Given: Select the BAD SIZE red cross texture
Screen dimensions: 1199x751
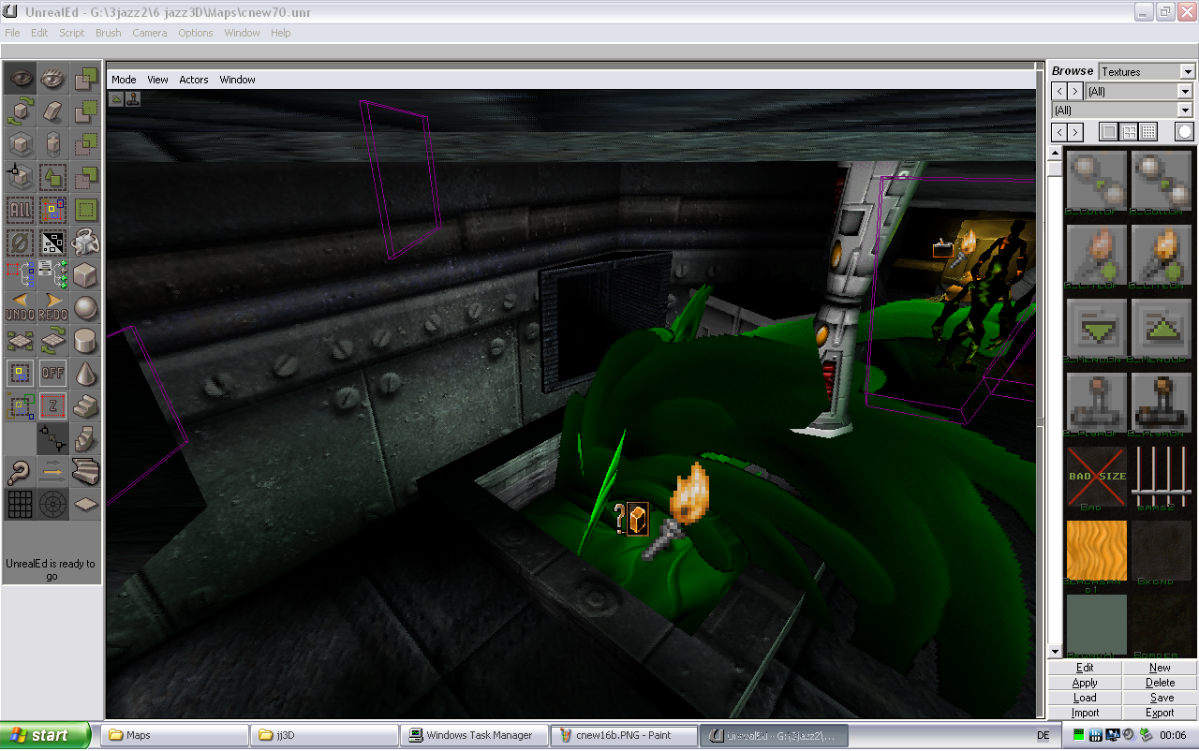Looking at the screenshot, I should click(x=1096, y=477).
